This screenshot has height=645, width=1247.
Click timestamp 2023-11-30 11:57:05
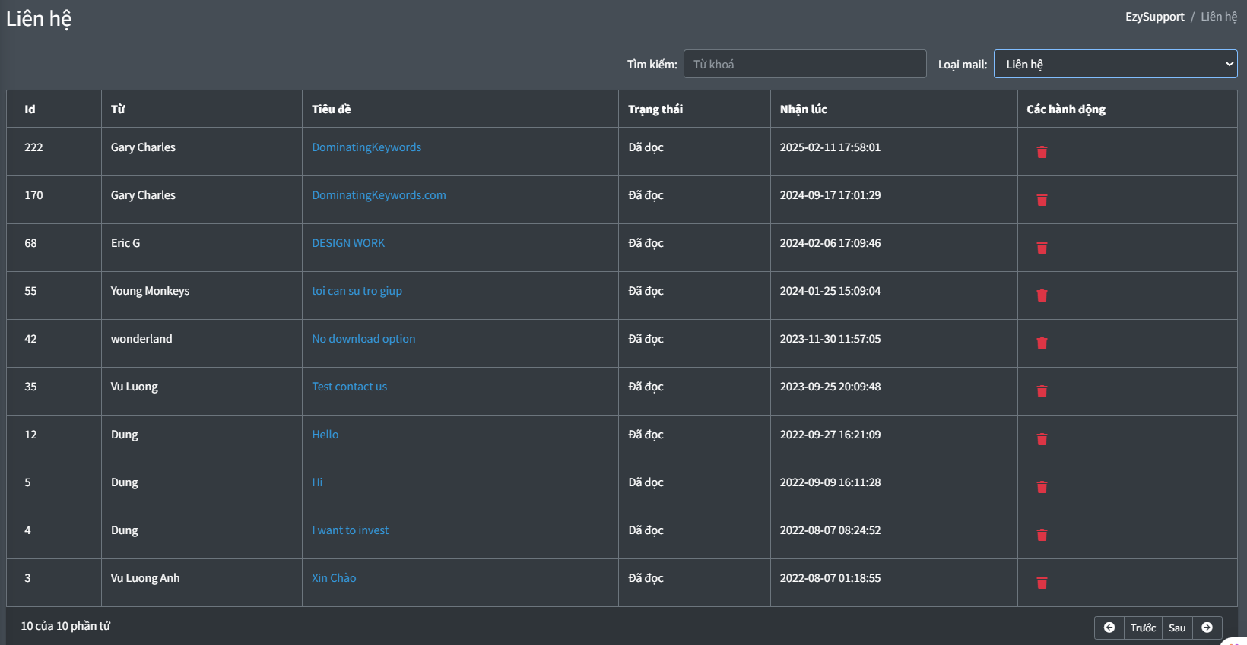(830, 339)
